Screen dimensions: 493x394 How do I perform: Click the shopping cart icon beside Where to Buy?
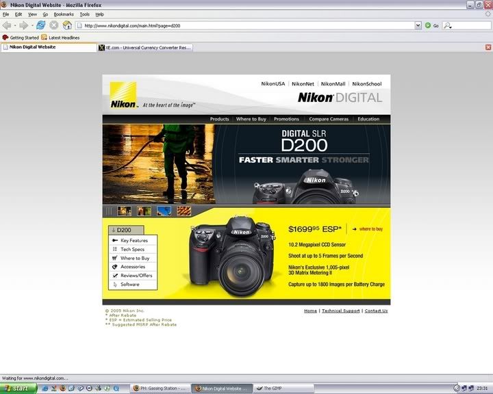pos(115,258)
